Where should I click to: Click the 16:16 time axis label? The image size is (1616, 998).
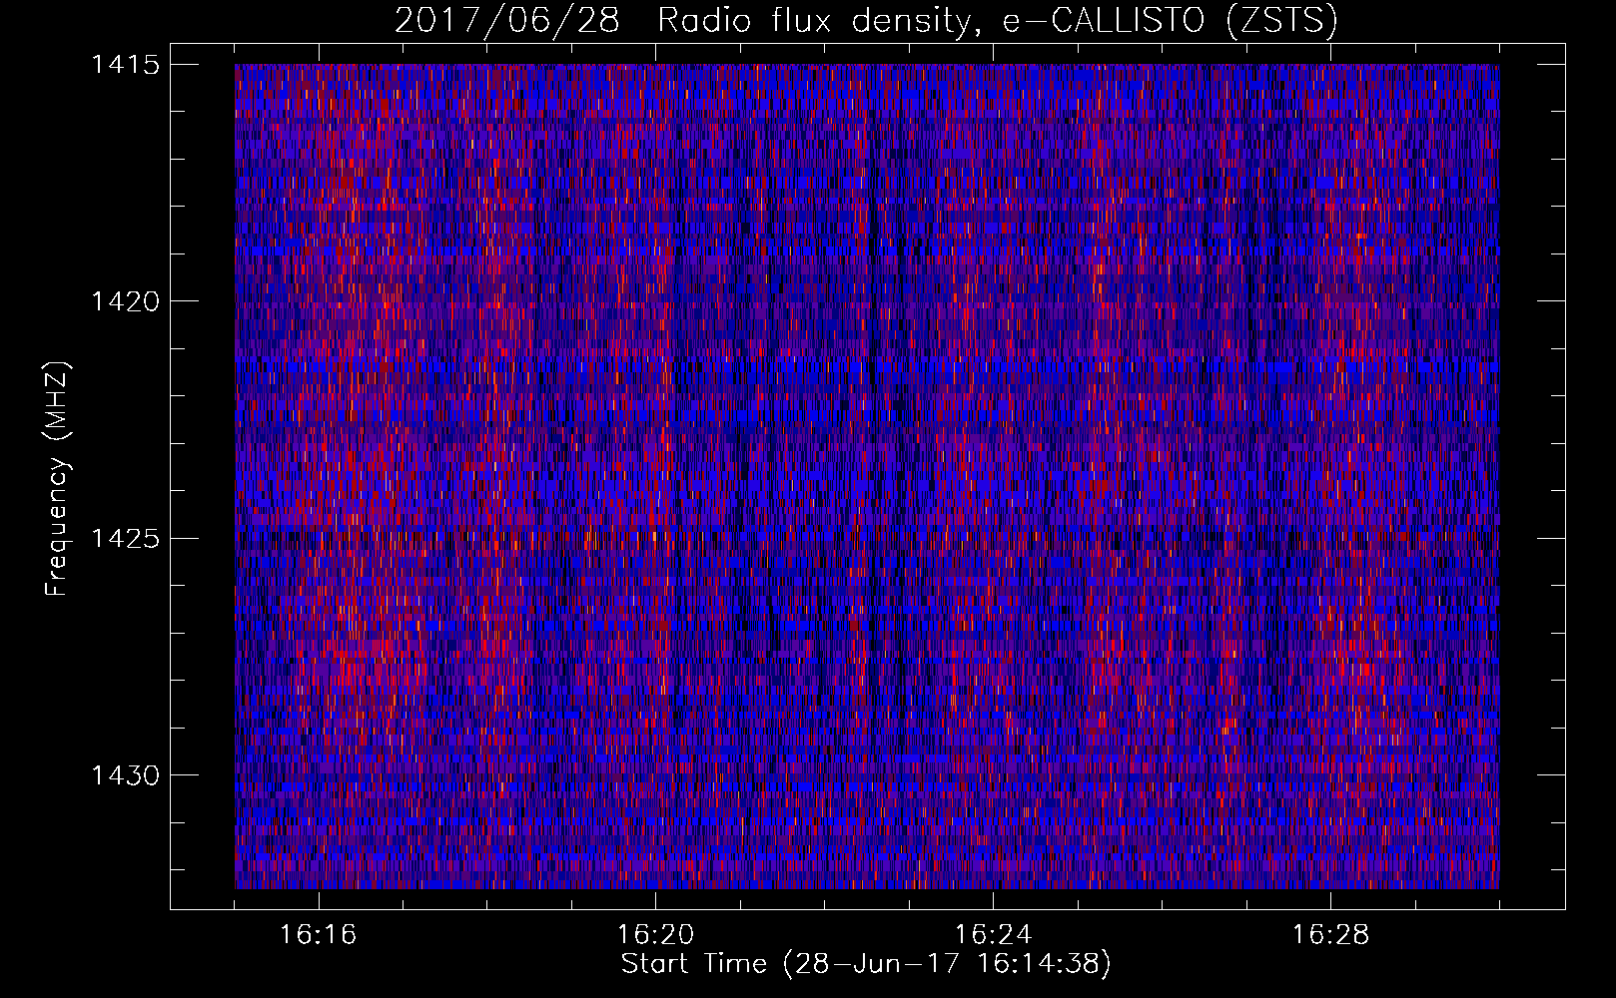pos(318,935)
